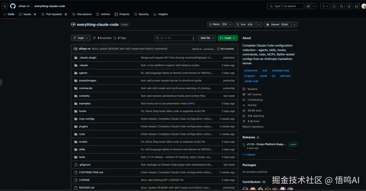Expand the Add file dropdown
The width and height of the screenshot is (366, 191).
click(x=207, y=38)
